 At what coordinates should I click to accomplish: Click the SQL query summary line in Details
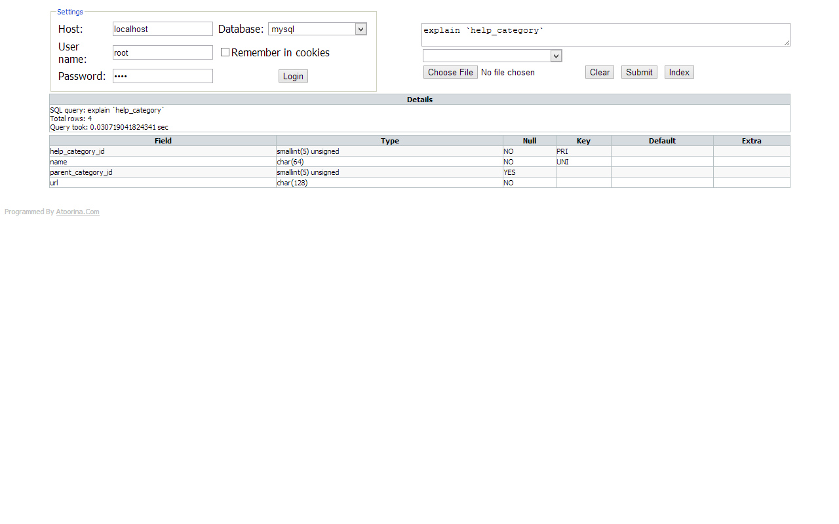click(107, 110)
